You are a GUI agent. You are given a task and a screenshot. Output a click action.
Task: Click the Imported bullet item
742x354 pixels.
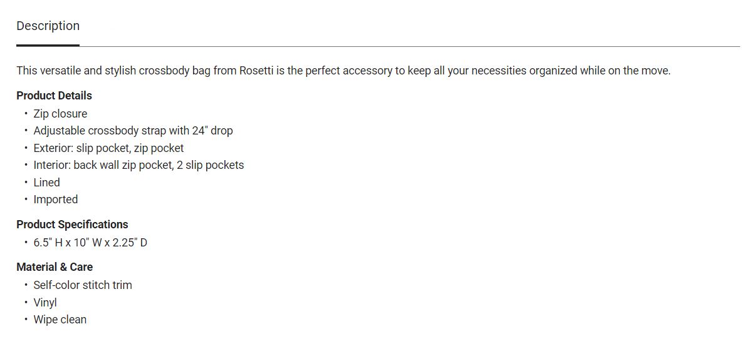(56, 200)
